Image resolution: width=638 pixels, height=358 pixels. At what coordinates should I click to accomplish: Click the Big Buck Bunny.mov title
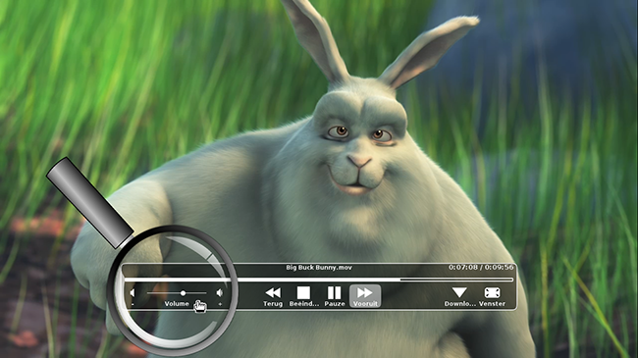click(319, 268)
